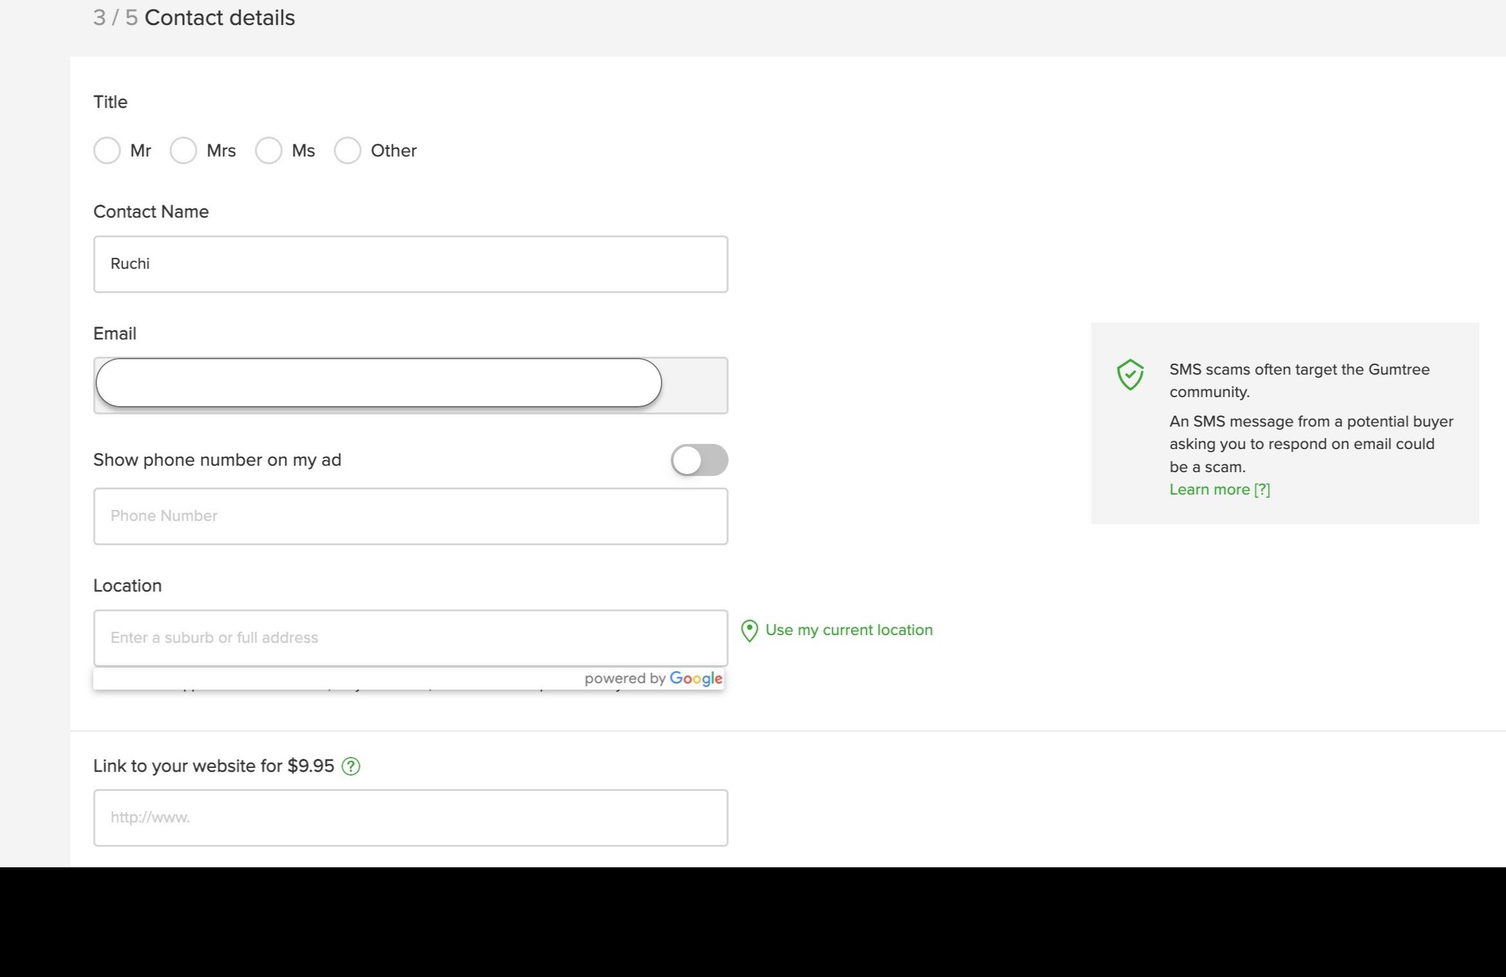Click the Google logo in location field

[697, 679]
